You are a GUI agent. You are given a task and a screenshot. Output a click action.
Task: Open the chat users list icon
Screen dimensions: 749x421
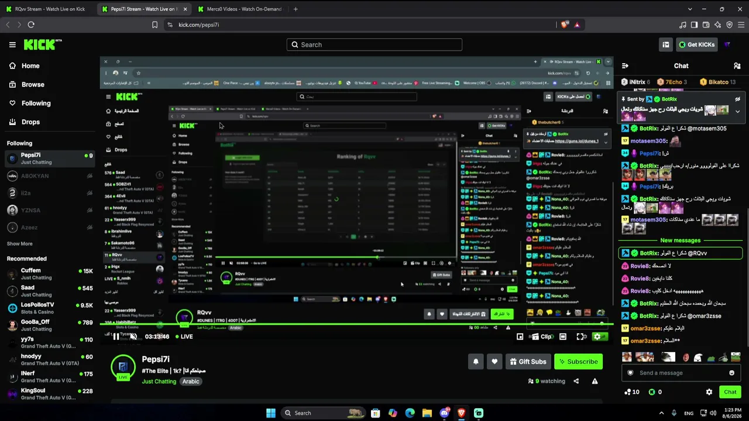(737, 66)
